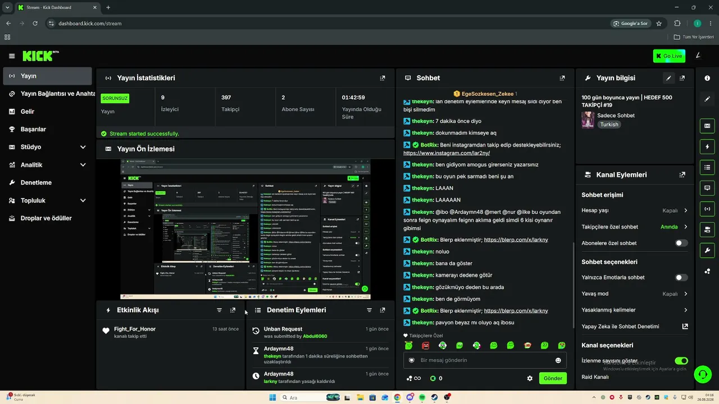Pop out the Denetim Eylemleri panel
The width and height of the screenshot is (719, 404).
pyautogui.click(x=383, y=310)
